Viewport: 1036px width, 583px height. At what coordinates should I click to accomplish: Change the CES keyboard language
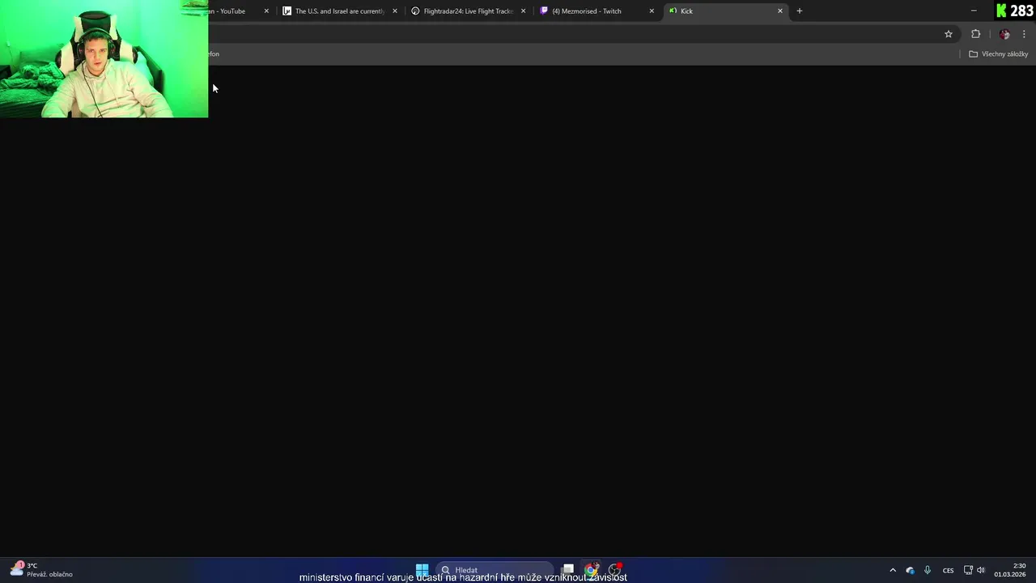(948, 570)
